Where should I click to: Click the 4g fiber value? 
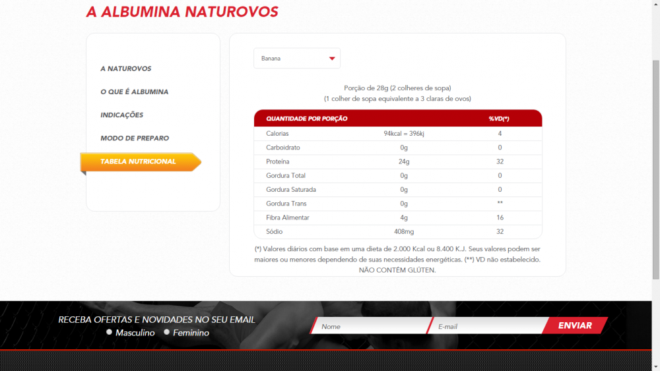(x=404, y=217)
